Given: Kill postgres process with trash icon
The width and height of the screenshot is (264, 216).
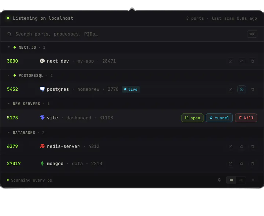Looking at the screenshot, I should point(253,89).
